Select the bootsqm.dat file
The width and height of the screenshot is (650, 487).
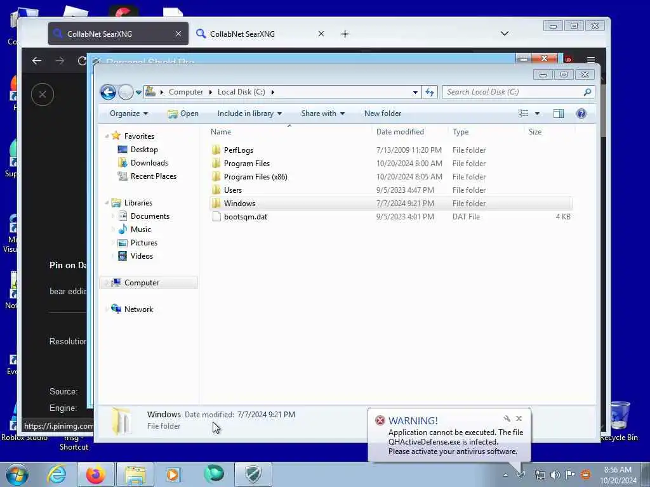coord(246,217)
